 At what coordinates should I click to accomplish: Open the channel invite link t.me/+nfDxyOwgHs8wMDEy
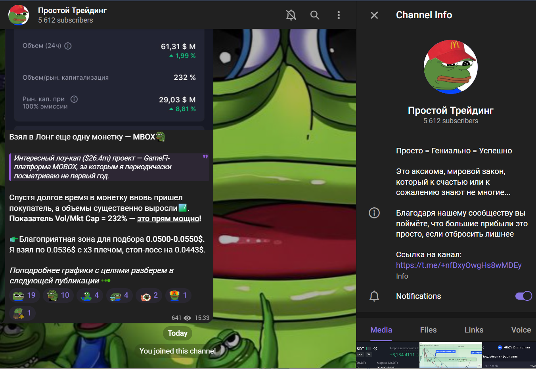[459, 265]
